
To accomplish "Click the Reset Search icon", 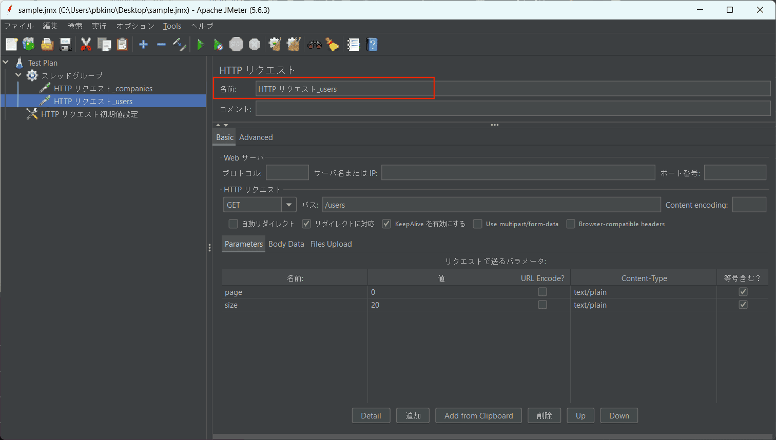I will [333, 45].
